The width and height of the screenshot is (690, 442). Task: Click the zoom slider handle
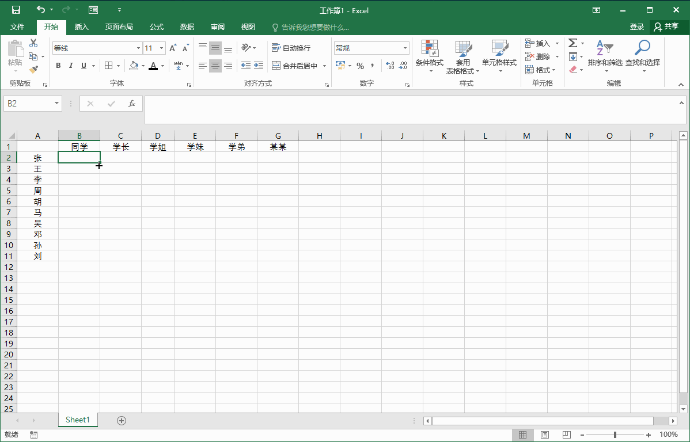(615, 435)
